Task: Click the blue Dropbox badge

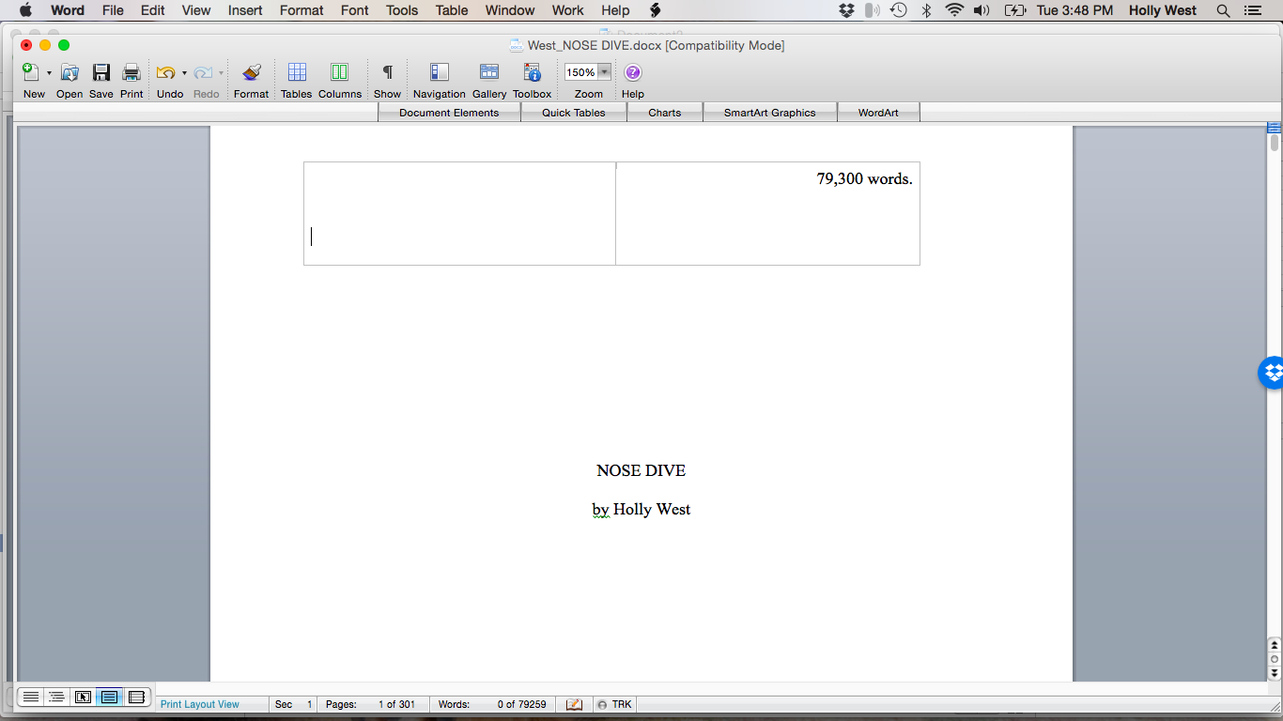Action: [1272, 374]
